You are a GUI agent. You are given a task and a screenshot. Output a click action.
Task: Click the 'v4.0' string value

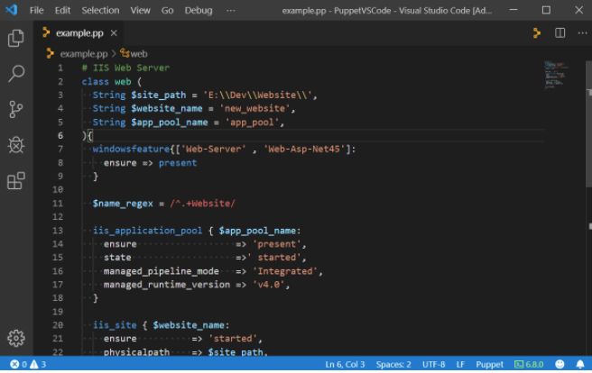click(268, 285)
